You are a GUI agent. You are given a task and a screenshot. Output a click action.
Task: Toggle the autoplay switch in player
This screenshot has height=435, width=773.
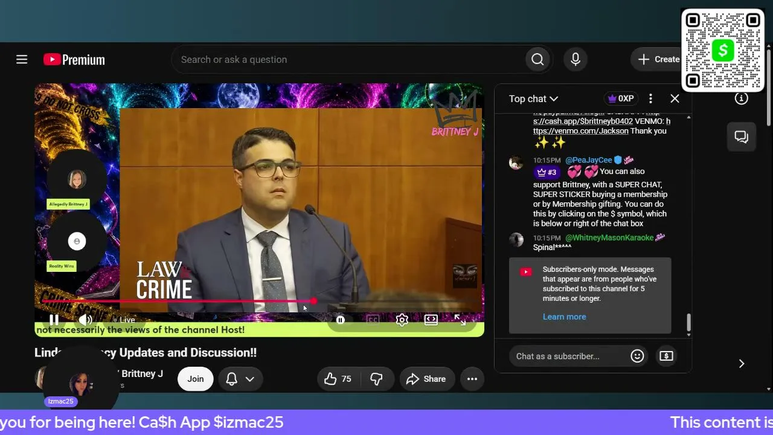[x=341, y=320]
